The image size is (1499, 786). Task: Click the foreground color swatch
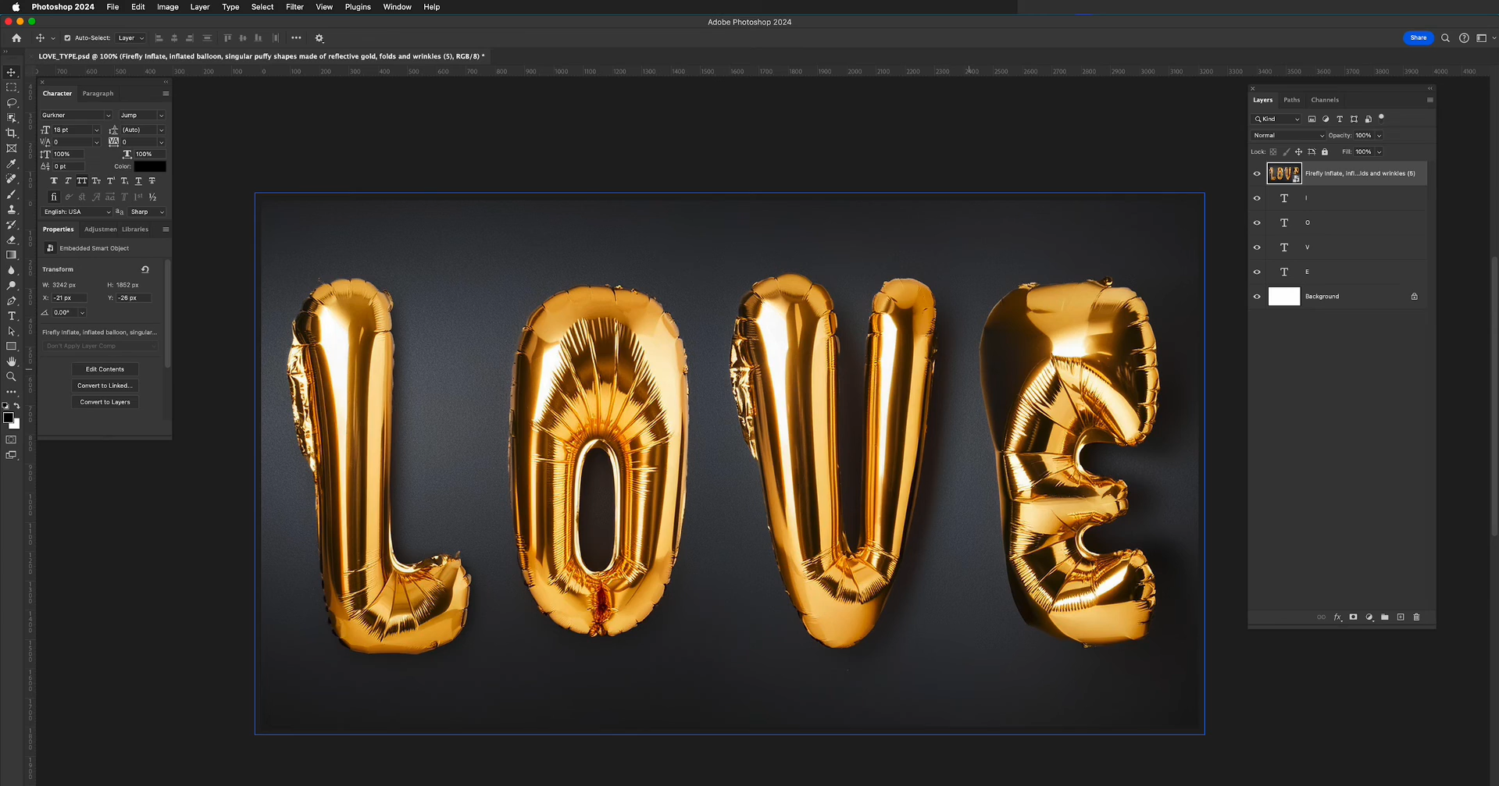(x=8, y=418)
